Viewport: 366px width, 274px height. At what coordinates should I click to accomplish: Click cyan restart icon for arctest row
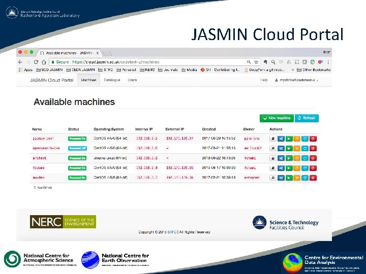[305, 158]
